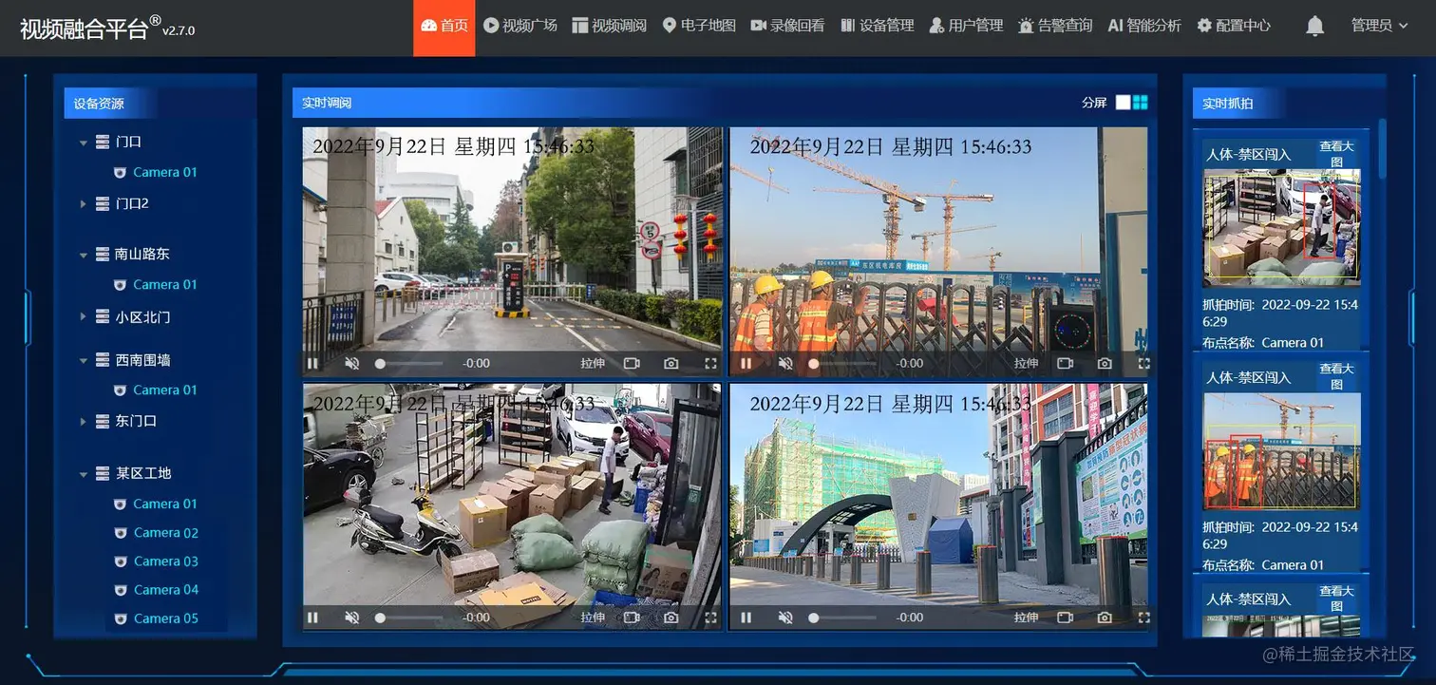Adjust volume slider on parcel yard video

[x=409, y=618]
